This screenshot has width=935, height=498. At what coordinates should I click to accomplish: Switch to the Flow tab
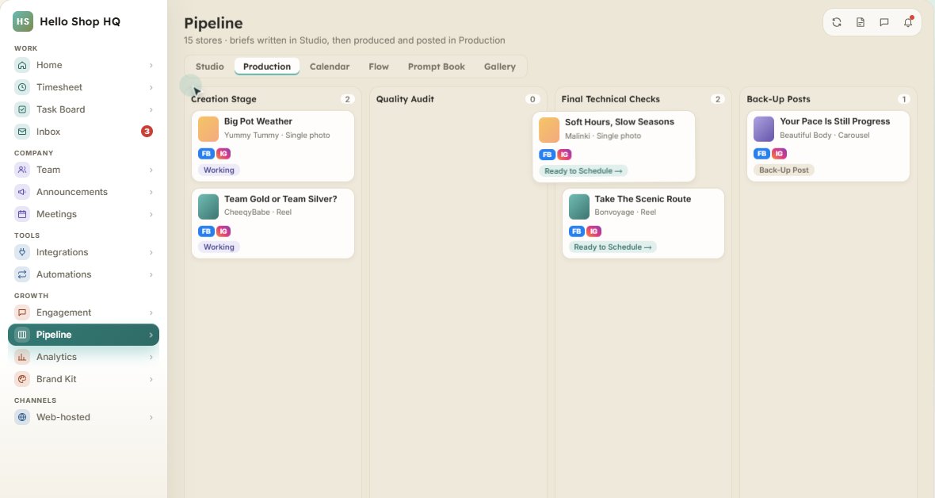[x=379, y=67]
